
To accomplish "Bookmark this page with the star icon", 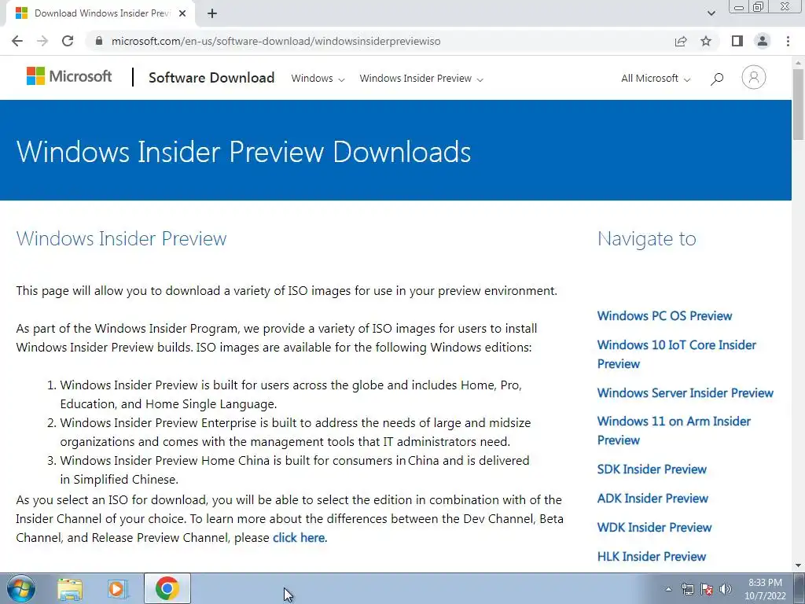I will [706, 41].
